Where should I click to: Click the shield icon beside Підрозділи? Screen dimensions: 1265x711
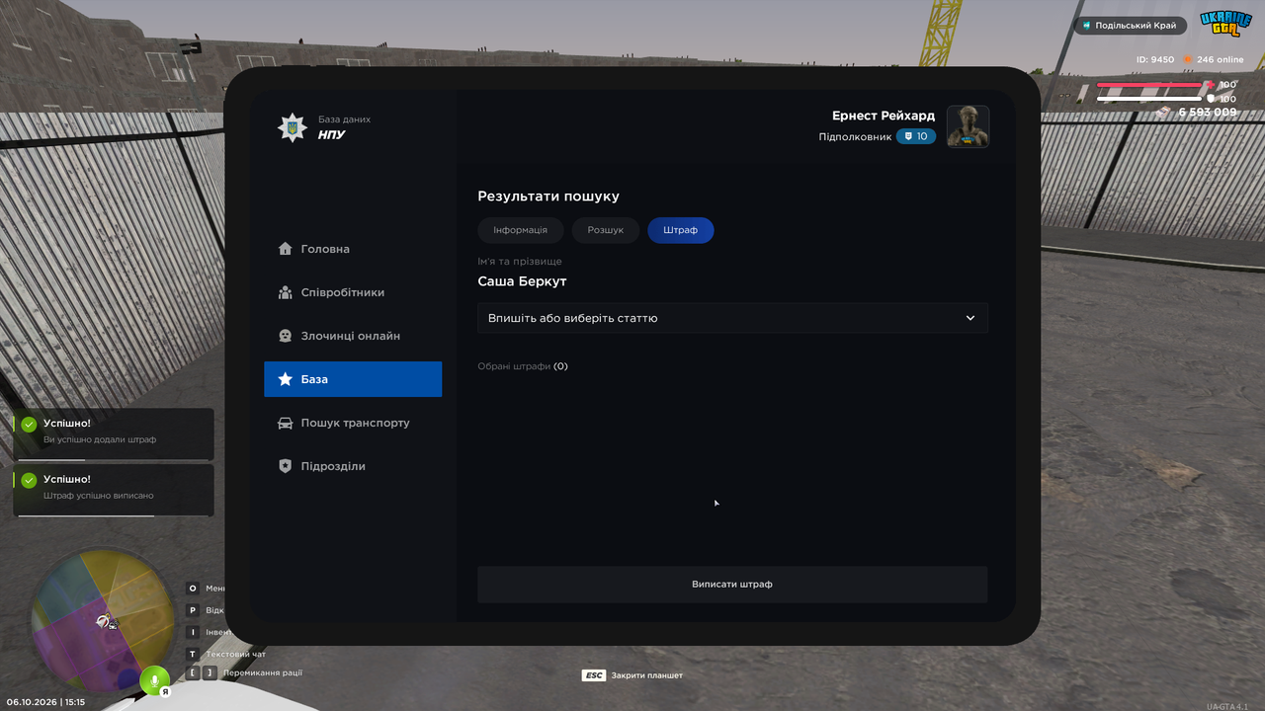(286, 466)
